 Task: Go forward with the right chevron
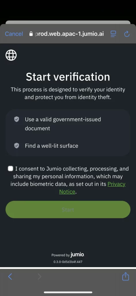coord(39,277)
